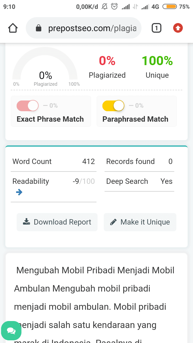
Task: Click the Download Report button
Action: point(57,222)
